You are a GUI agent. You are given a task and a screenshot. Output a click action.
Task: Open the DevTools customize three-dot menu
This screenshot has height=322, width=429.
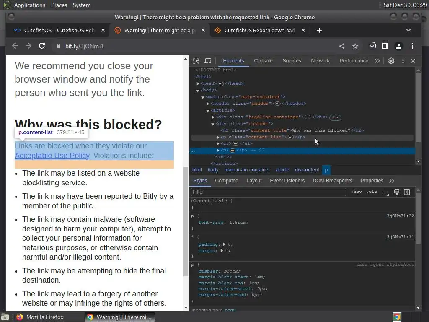pos(403,61)
